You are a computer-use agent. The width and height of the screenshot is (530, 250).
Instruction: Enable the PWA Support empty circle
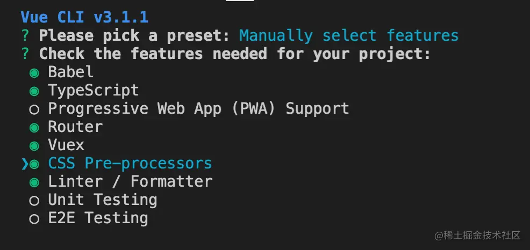(34, 109)
